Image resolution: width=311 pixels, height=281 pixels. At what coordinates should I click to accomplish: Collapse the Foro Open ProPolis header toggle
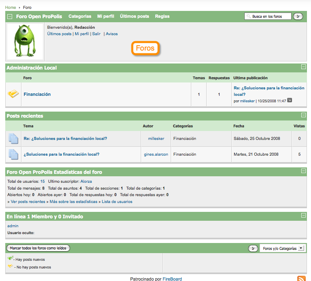(10, 17)
